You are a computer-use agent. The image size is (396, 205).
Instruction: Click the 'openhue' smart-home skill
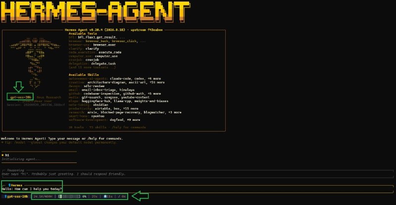coord(98,116)
